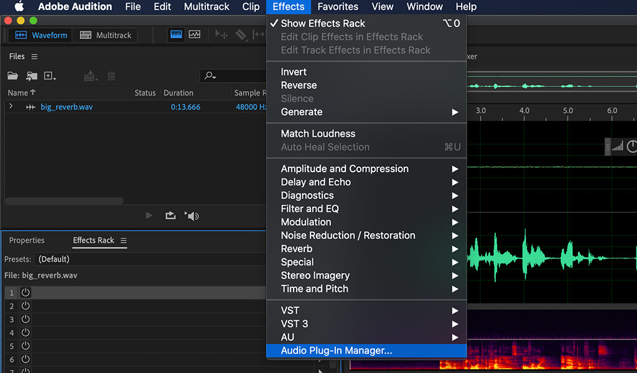Open the Multitrack menu in menu bar
Image resolution: width=637 pixels, height=373 pixels.
[x=207, y=6]
